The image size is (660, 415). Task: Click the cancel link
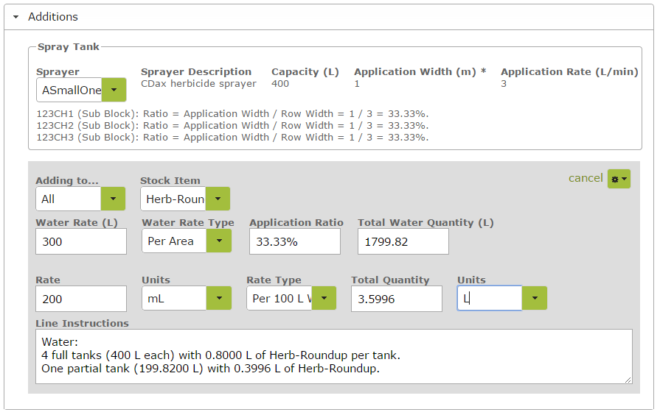[586, 178]
